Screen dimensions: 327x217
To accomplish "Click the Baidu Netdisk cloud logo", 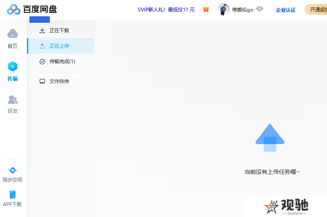I will point(13,9).
